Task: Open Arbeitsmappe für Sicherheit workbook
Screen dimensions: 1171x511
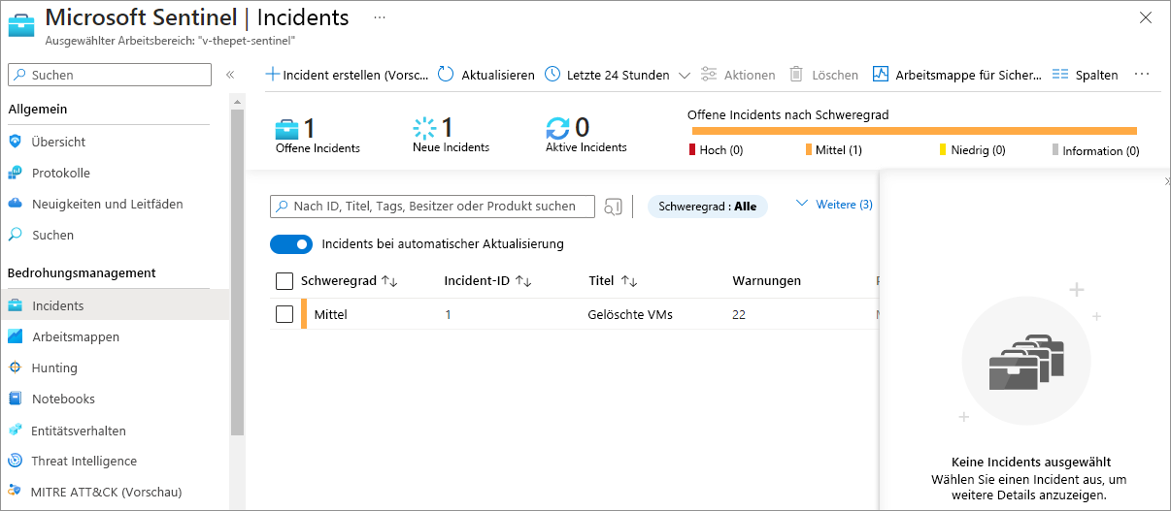Action: tap(956, 75)
